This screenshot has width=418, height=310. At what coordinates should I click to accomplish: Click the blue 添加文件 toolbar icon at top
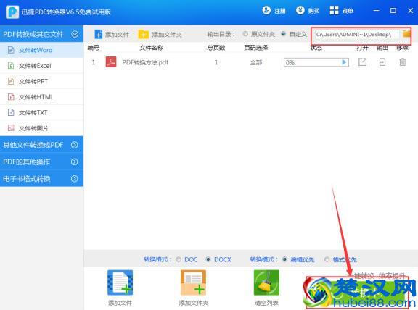point(99,34)
